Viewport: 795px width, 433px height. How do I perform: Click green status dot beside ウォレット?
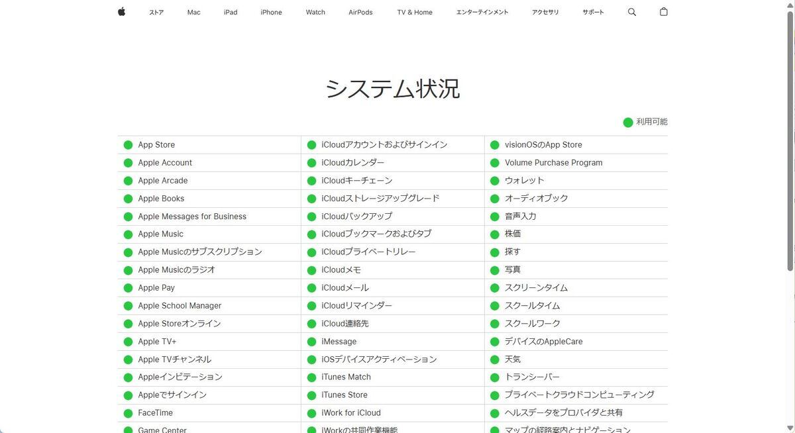[x=494, y=181]
